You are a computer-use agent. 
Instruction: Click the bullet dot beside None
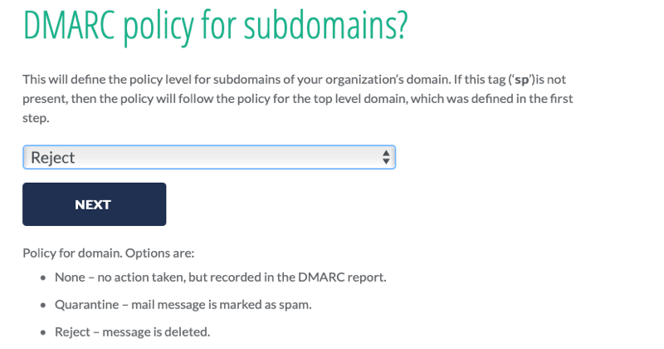[x=43, y=278]
